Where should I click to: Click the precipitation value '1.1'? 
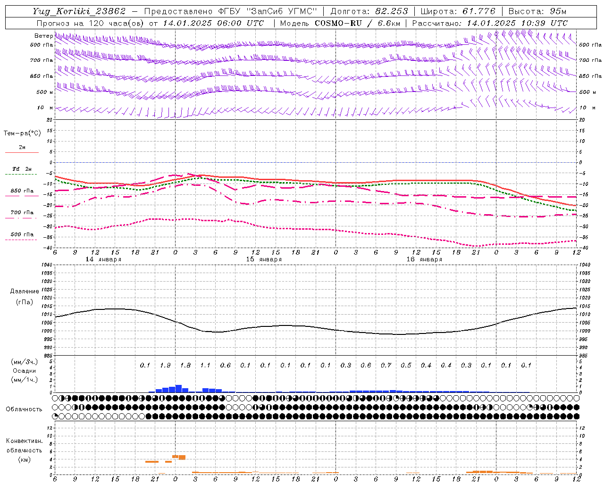click(205, 365)
